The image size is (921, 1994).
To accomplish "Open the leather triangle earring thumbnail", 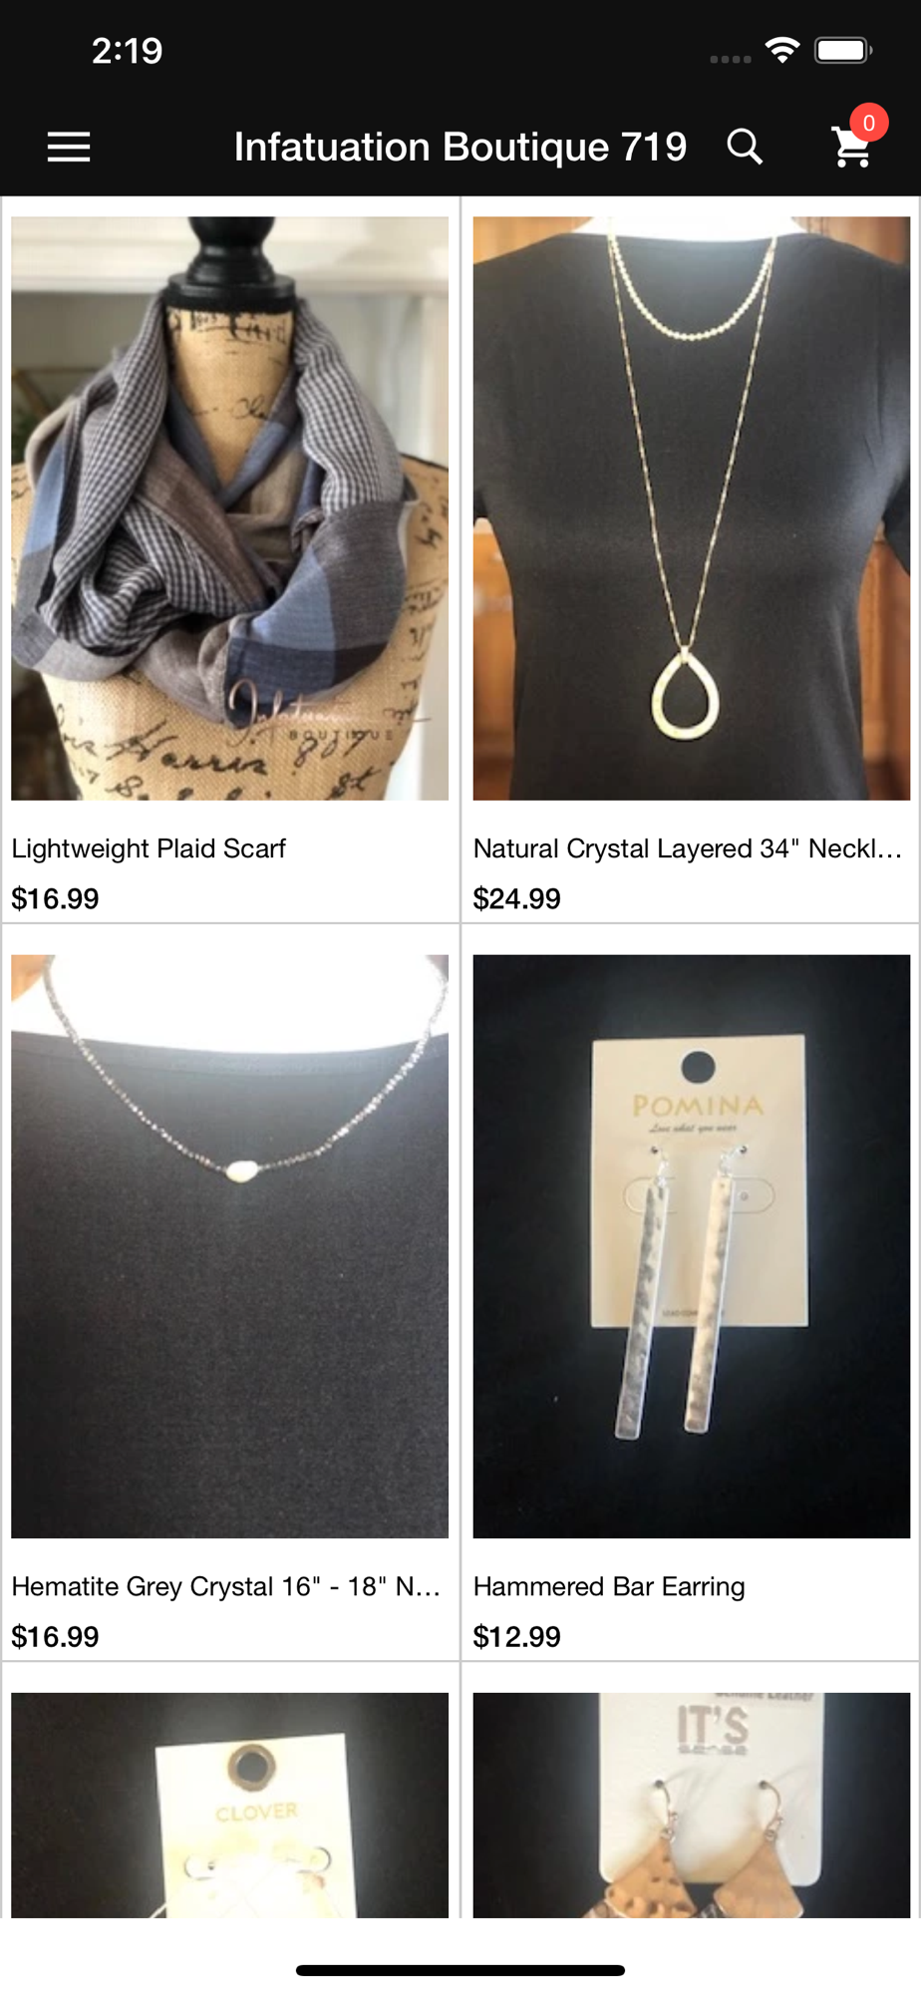I will [692, 1805].
